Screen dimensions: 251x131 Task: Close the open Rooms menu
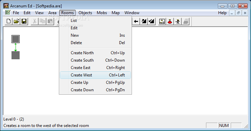click(x=67, y=13)
